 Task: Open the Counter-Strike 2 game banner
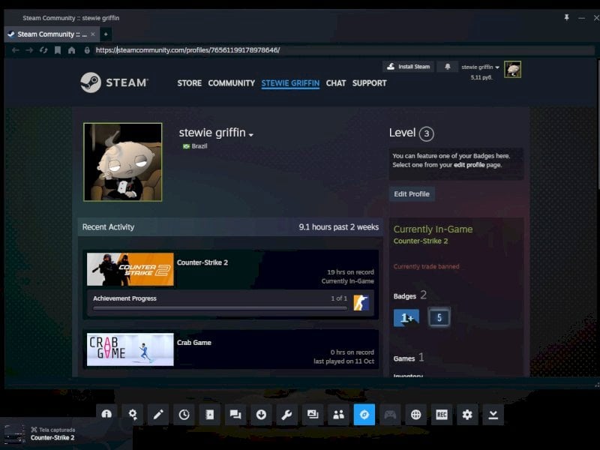tap(130, 269)
